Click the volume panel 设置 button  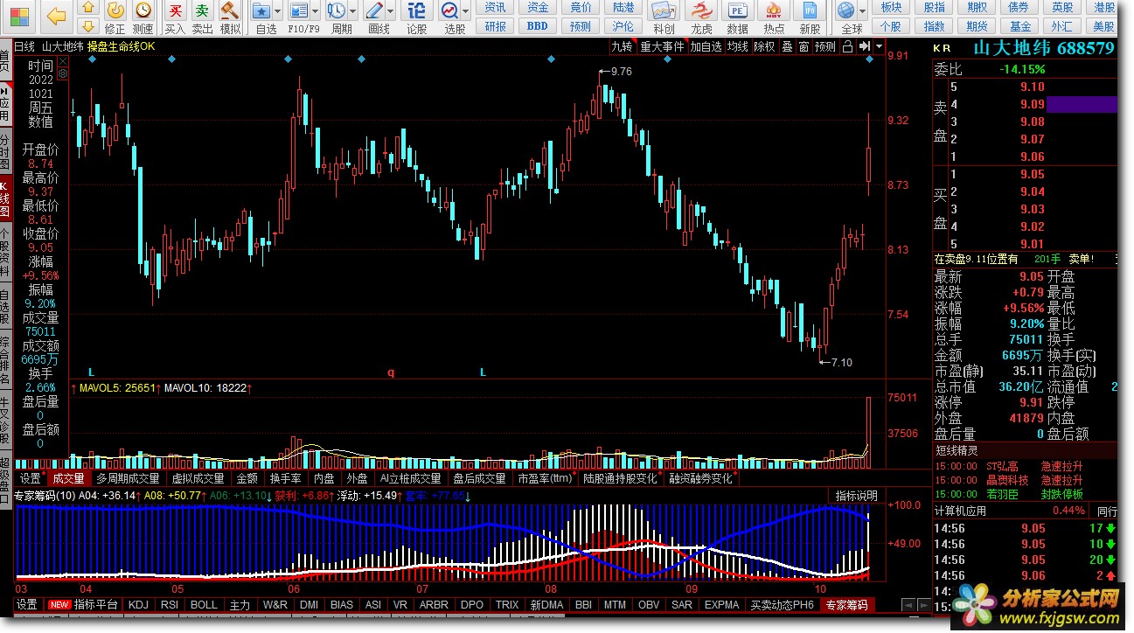(x=31, y=478)
